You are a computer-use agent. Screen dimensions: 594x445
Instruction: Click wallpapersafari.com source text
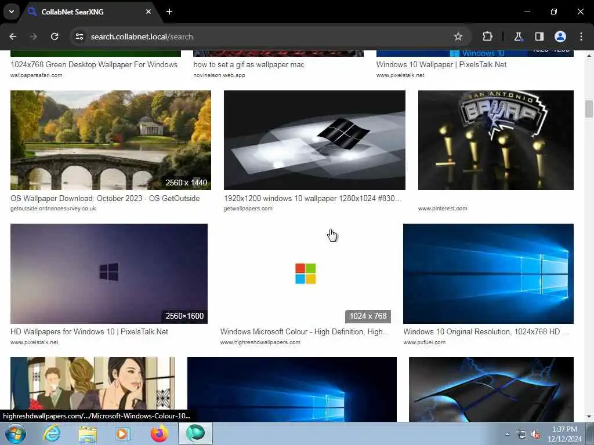[37, 75]
